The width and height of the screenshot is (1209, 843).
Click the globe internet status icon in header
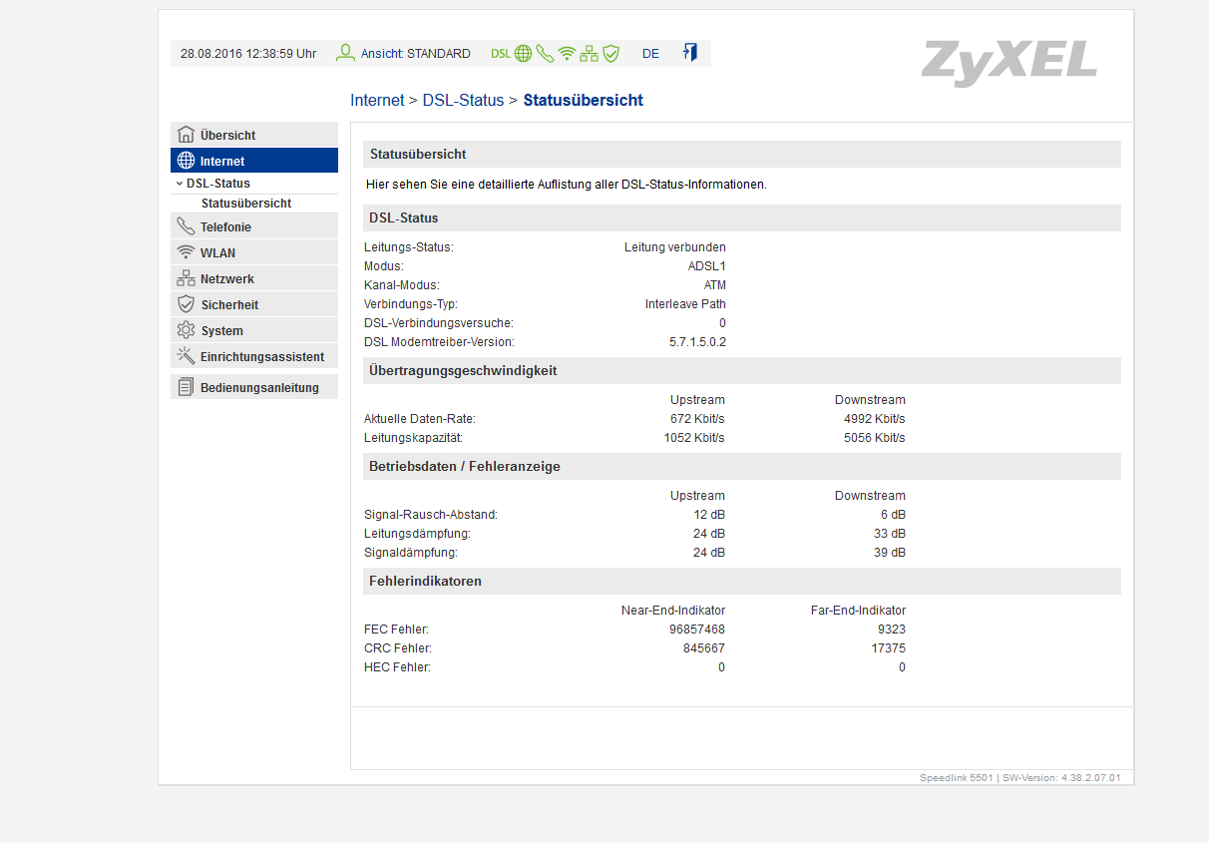click(523, 54)
